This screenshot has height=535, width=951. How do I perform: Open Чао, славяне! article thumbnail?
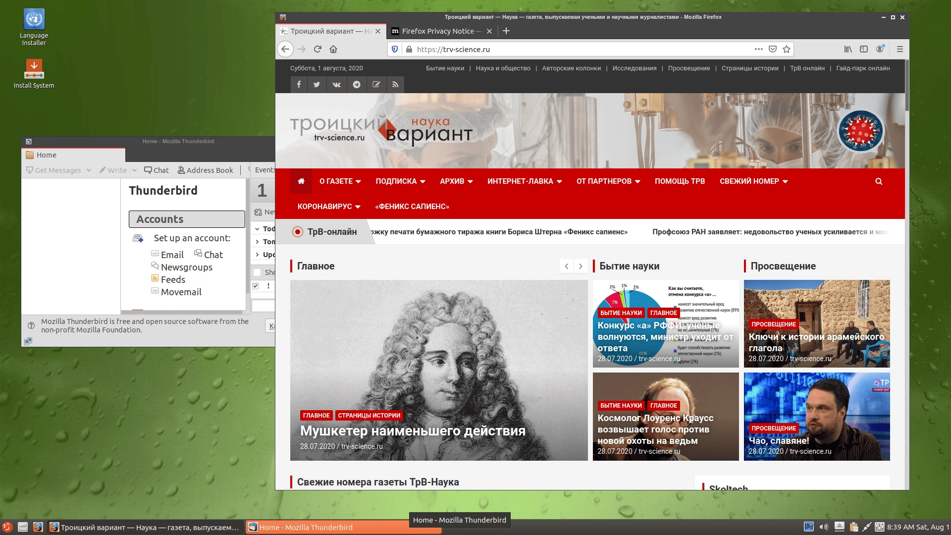click(817, 417)
